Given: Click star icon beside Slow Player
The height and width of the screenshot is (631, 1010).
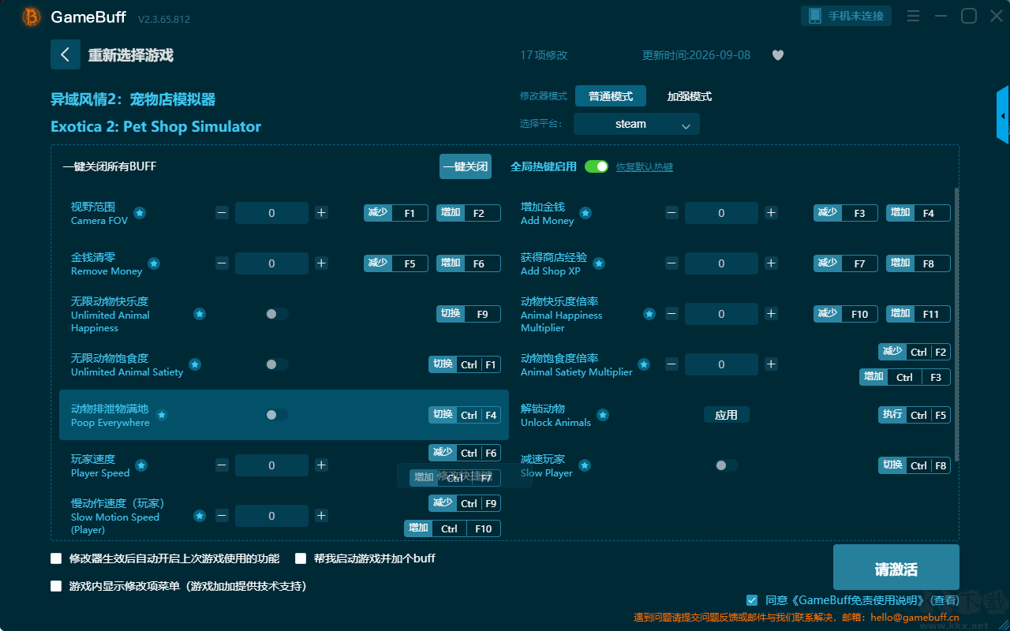Looking at the screenshot, I should click(585, 465).
